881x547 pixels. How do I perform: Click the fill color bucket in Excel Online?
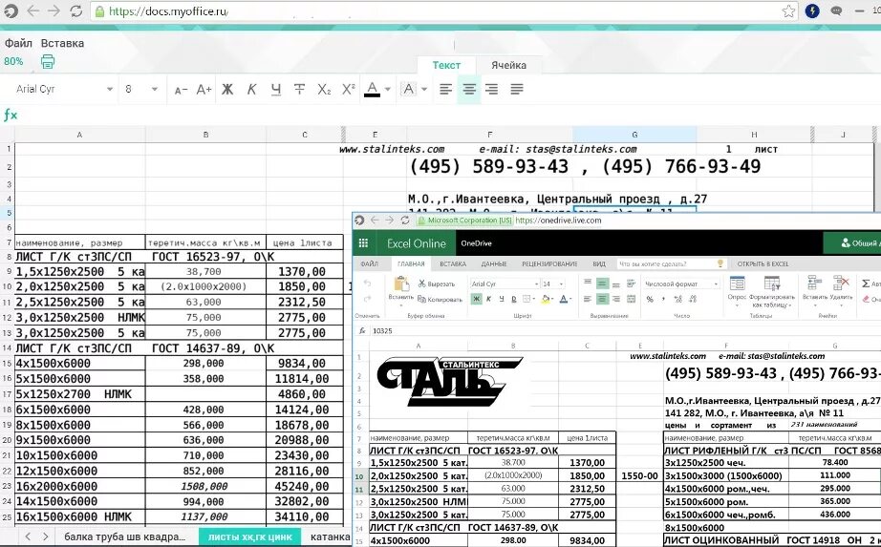(545, 299)
